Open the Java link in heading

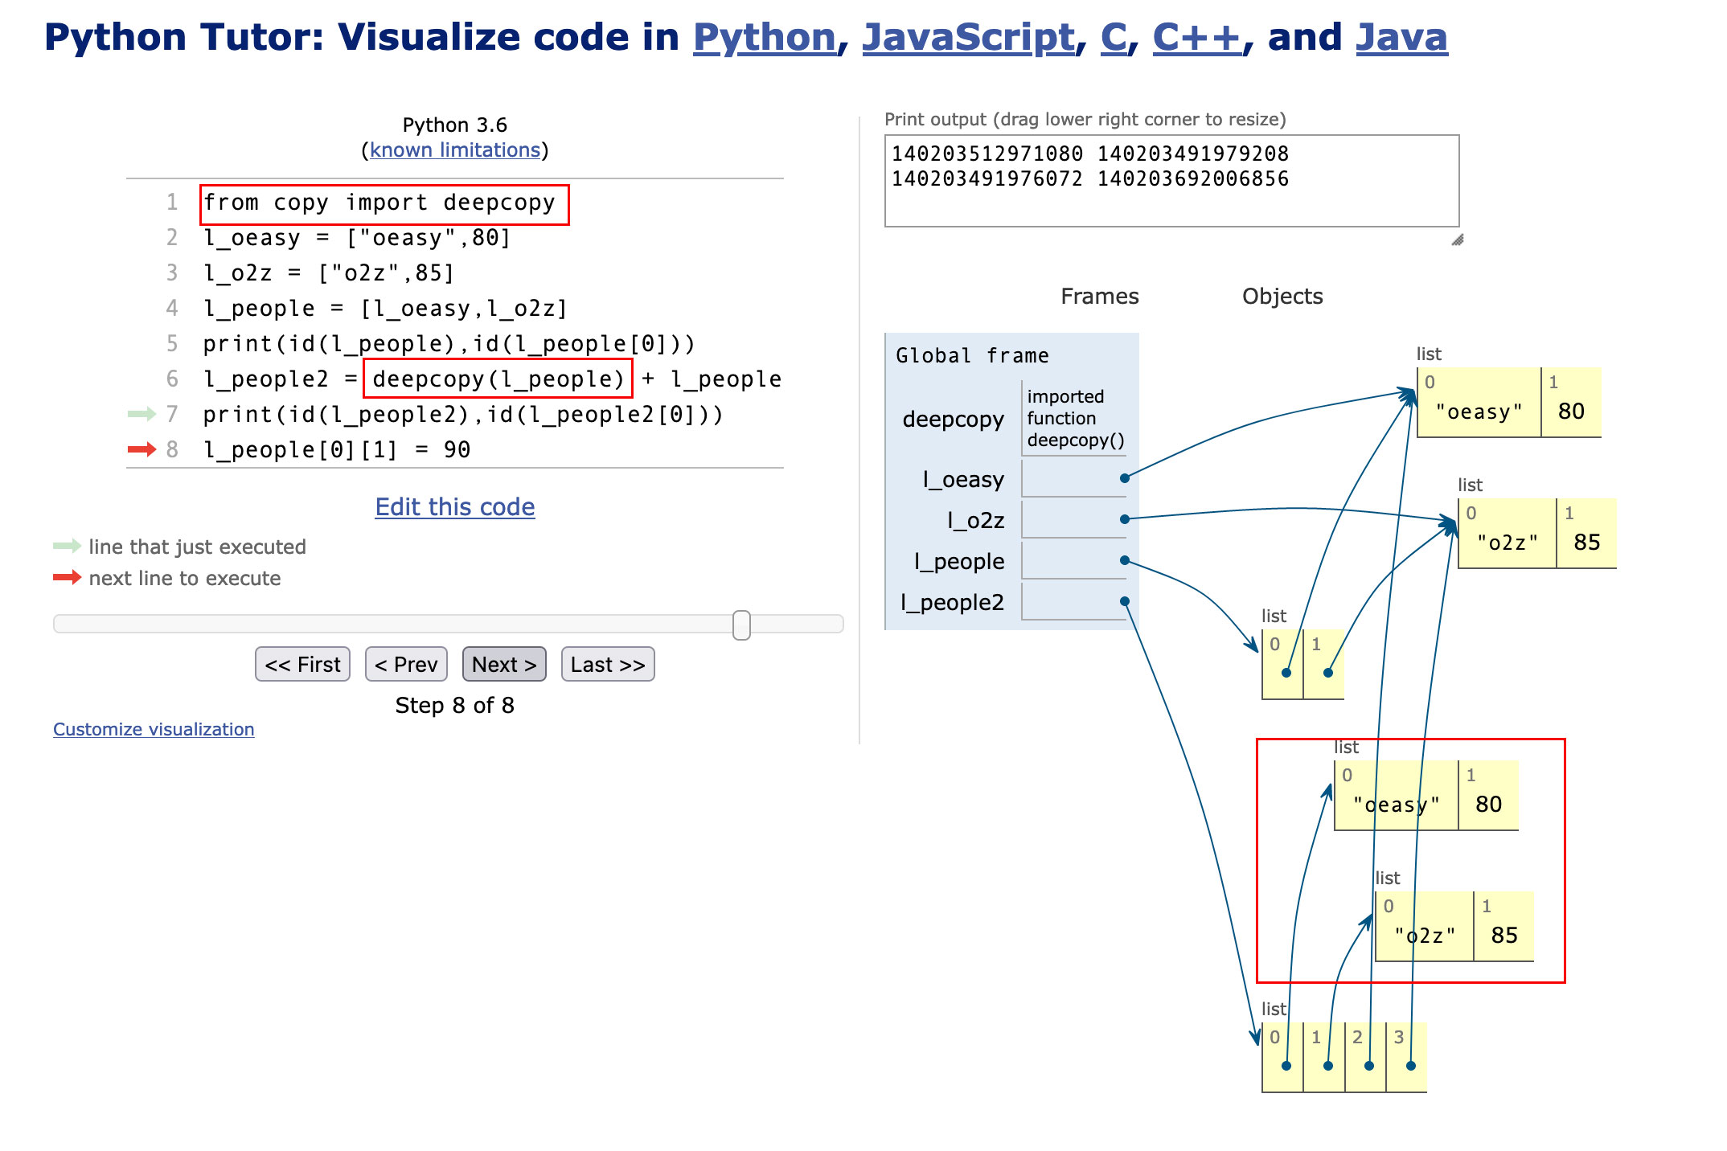1401,38
